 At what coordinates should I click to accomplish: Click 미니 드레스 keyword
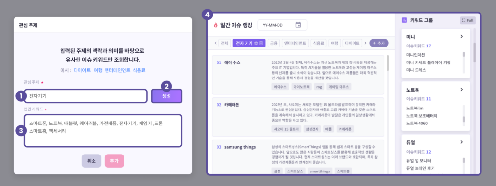point(416,70)
